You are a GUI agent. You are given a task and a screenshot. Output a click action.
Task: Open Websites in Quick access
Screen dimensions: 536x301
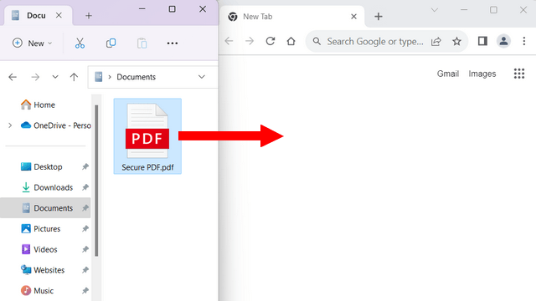tap(43, 270)
